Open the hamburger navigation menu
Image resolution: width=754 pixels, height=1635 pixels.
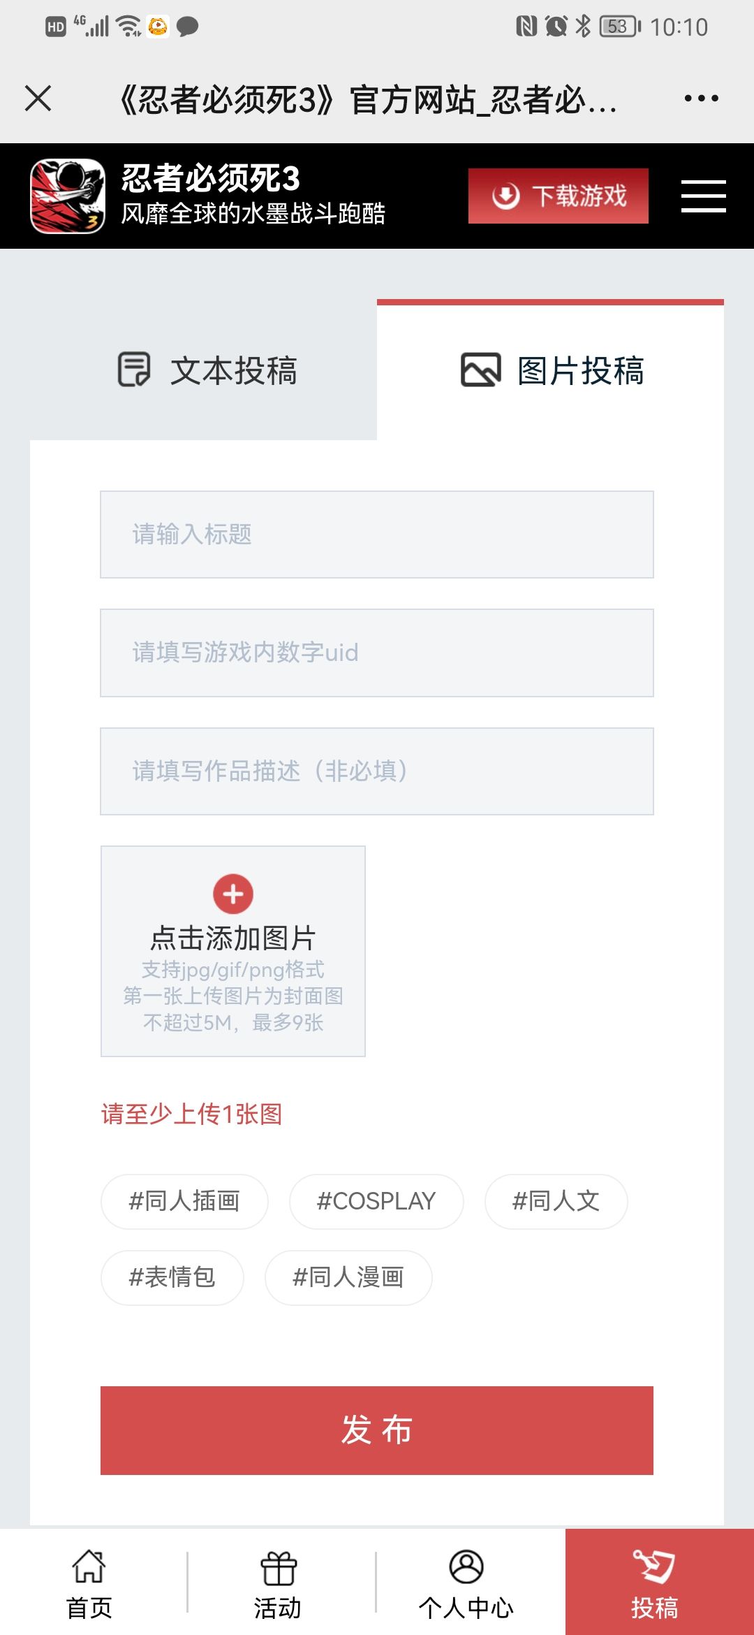pyautogui.click(x=703, y=196)
